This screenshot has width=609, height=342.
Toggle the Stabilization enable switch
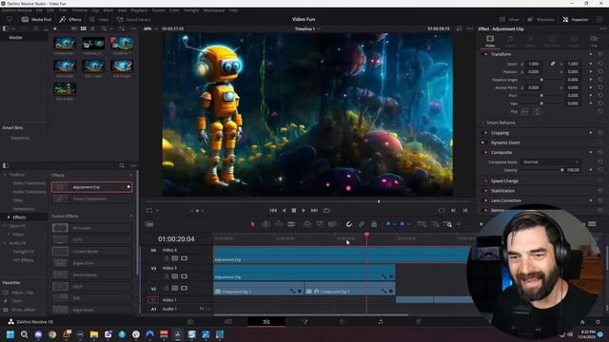coord(485,191)
